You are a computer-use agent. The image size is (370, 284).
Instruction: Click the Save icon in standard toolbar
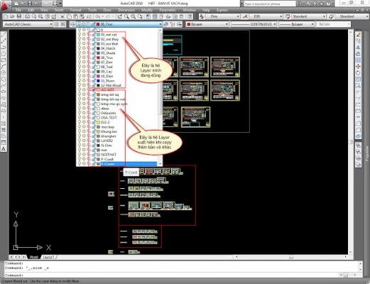pyautogui.click(x=19, y=16)
